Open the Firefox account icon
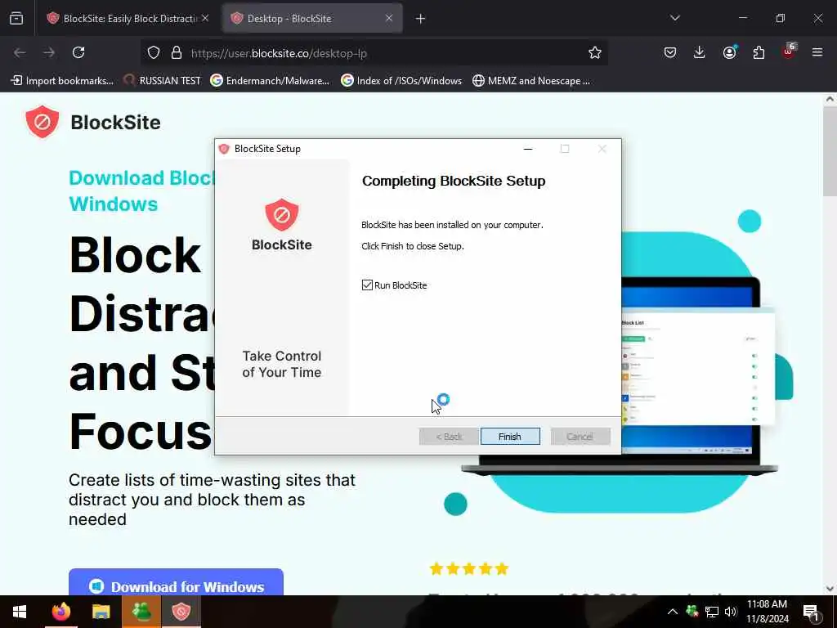Screen dimensions: 837x628 click(729, 52)
